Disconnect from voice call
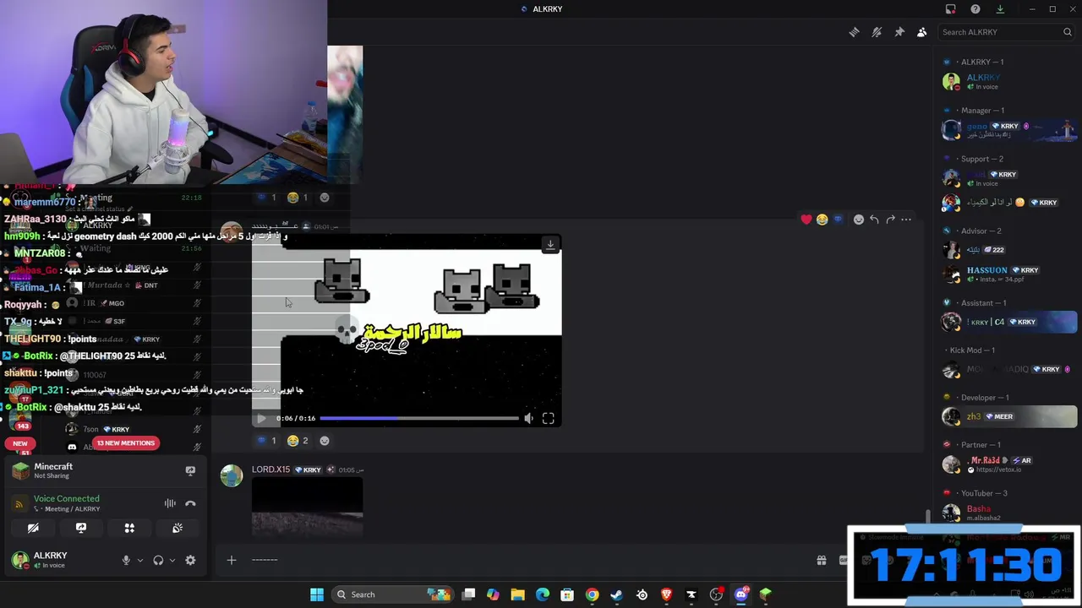 tap(190, 503)
